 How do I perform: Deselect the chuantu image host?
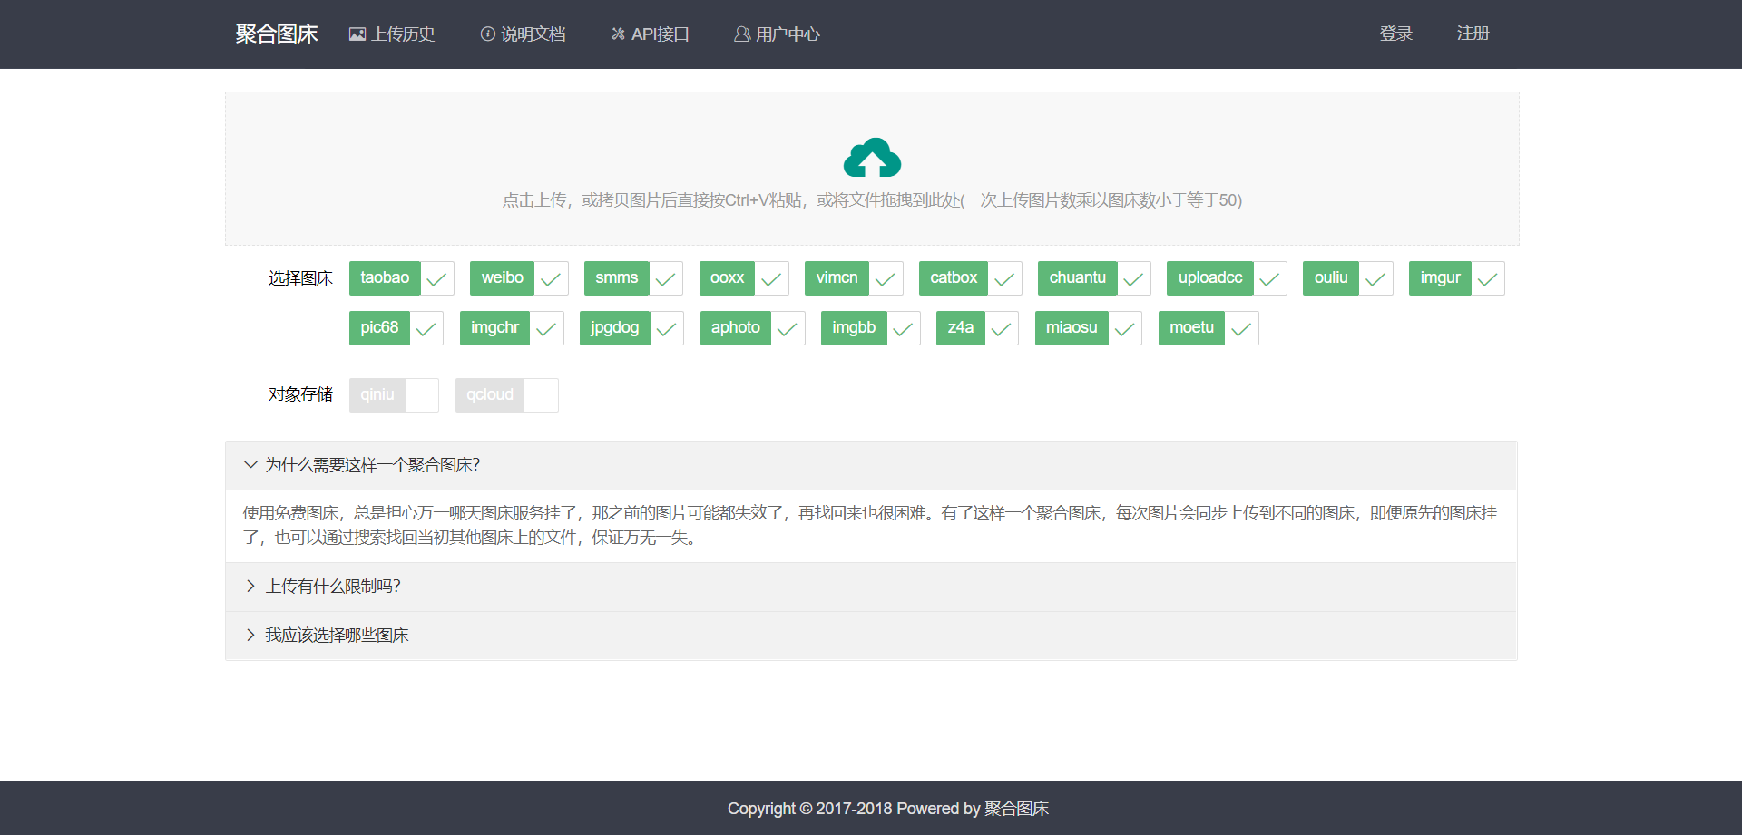(x=1094, y=278)
